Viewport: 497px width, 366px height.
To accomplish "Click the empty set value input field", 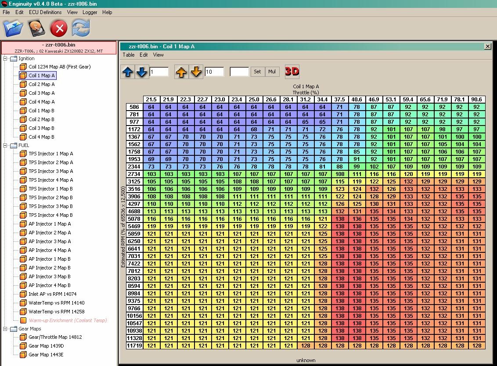I will (239, 72).
